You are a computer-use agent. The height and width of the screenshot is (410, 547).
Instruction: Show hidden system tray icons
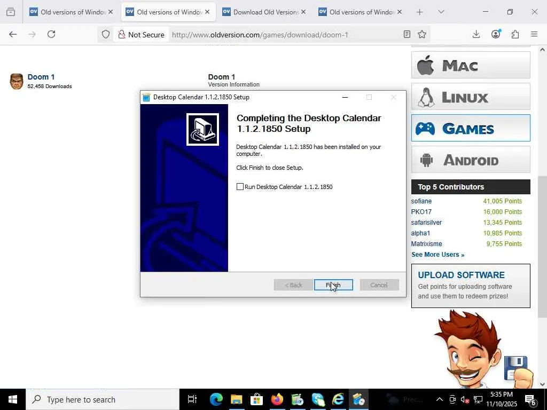pyautogui.click(x=440, y=399)
